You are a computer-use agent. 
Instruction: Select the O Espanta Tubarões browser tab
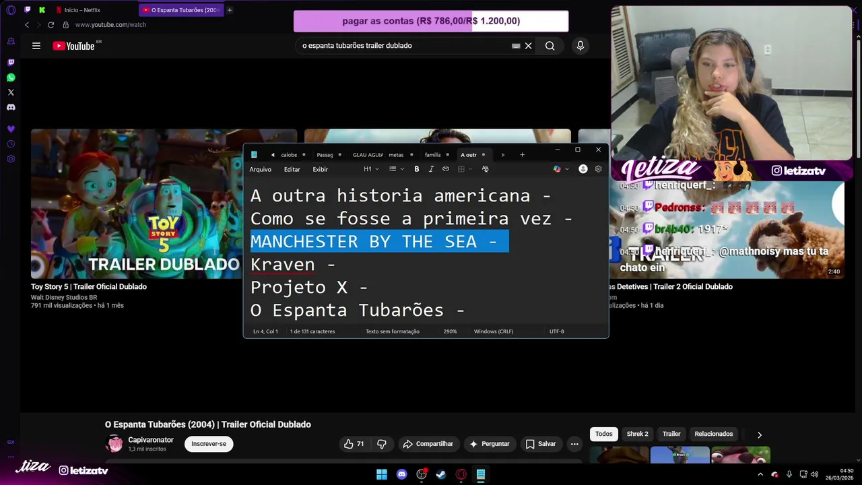click(181, 10)
